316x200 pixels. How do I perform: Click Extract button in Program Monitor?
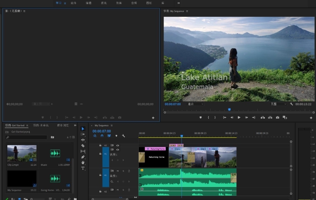coord(270,117)
